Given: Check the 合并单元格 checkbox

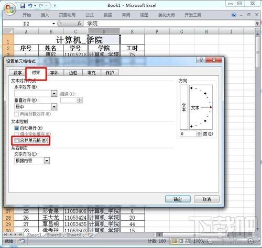Looking at the screenshot, I should coord(17,140).
